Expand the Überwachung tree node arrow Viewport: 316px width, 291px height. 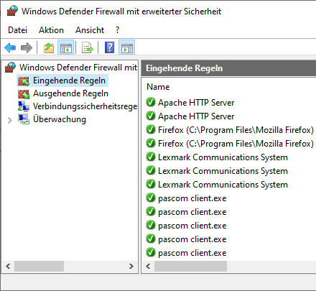pos(9,120)
